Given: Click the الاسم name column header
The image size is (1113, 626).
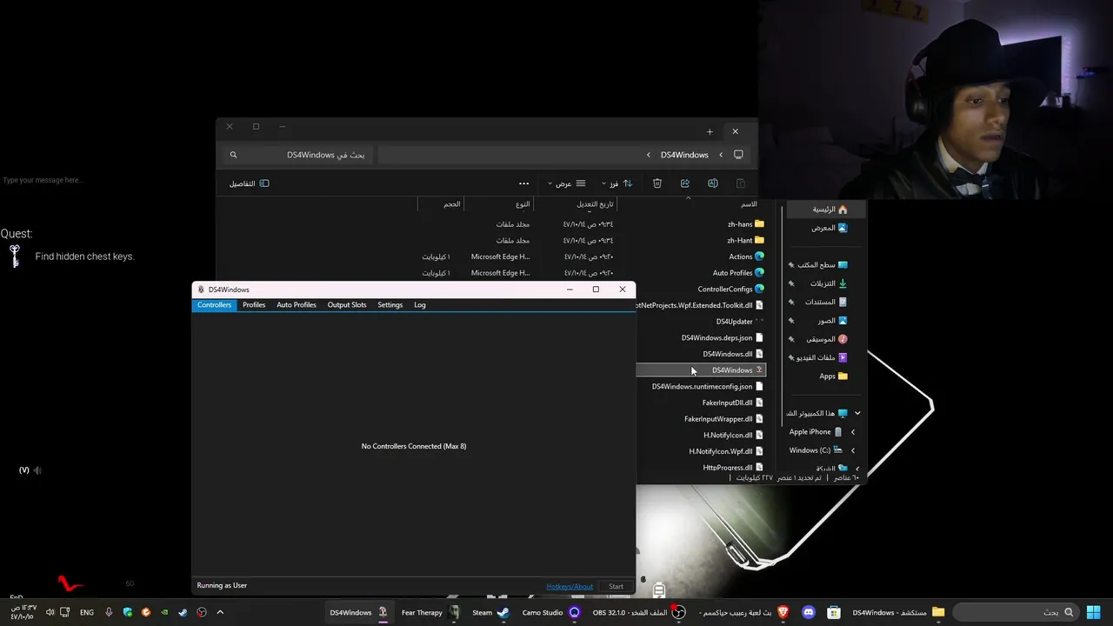Looking at the screenshot, I should pyautogui.click(x=749, y=204).
